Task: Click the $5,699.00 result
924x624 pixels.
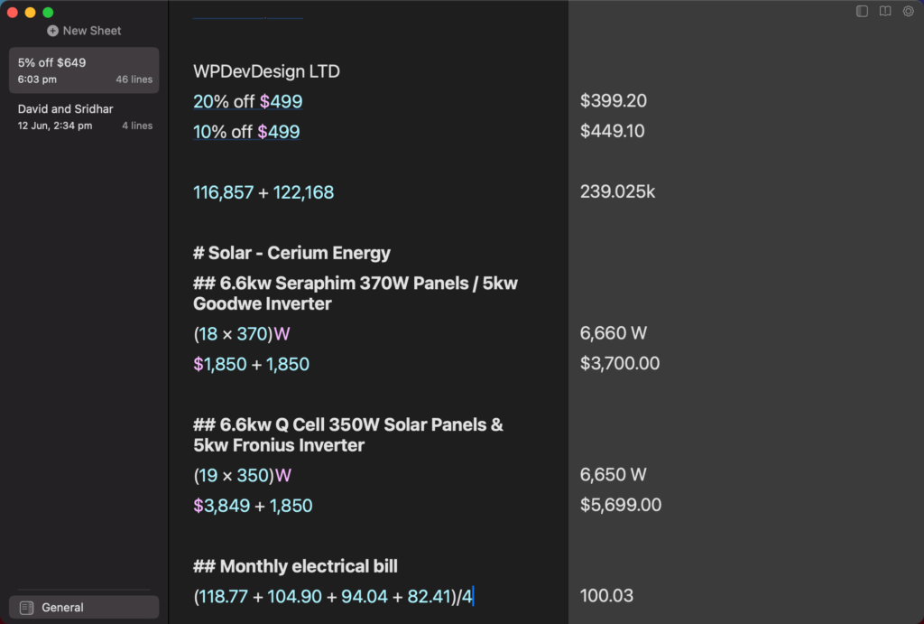Action: click(x=621, y=505)
